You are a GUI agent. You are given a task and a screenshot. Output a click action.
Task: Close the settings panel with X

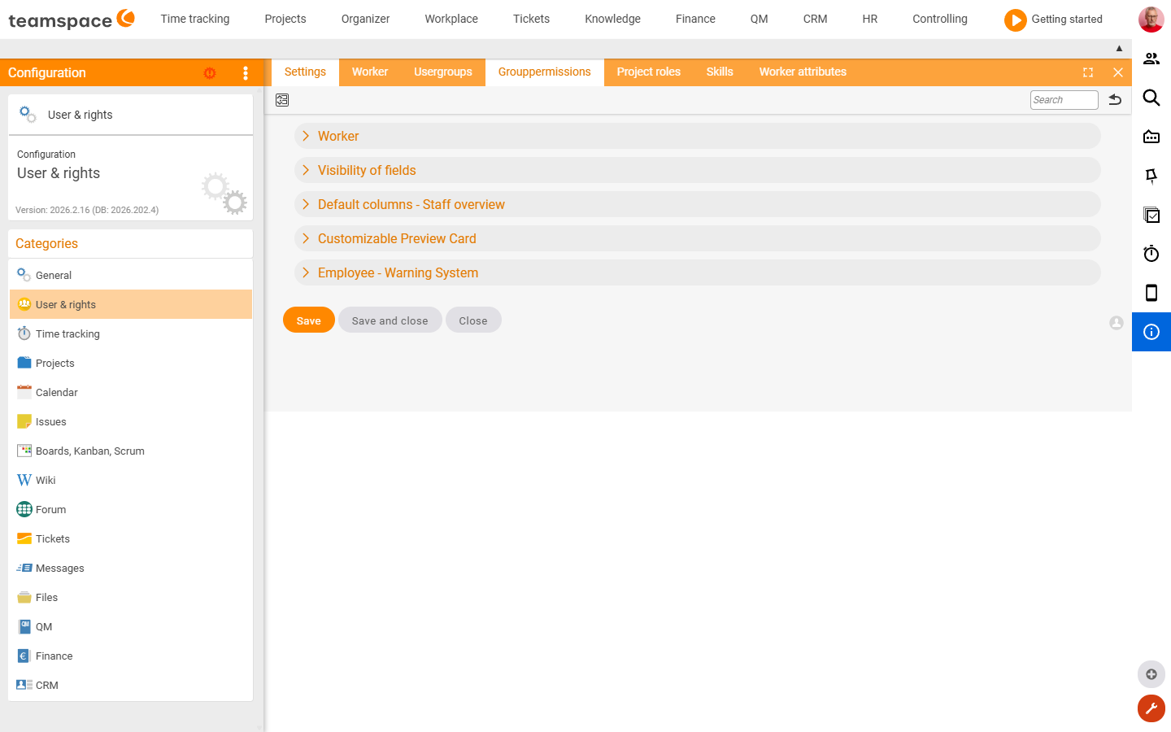(1118, 72)
